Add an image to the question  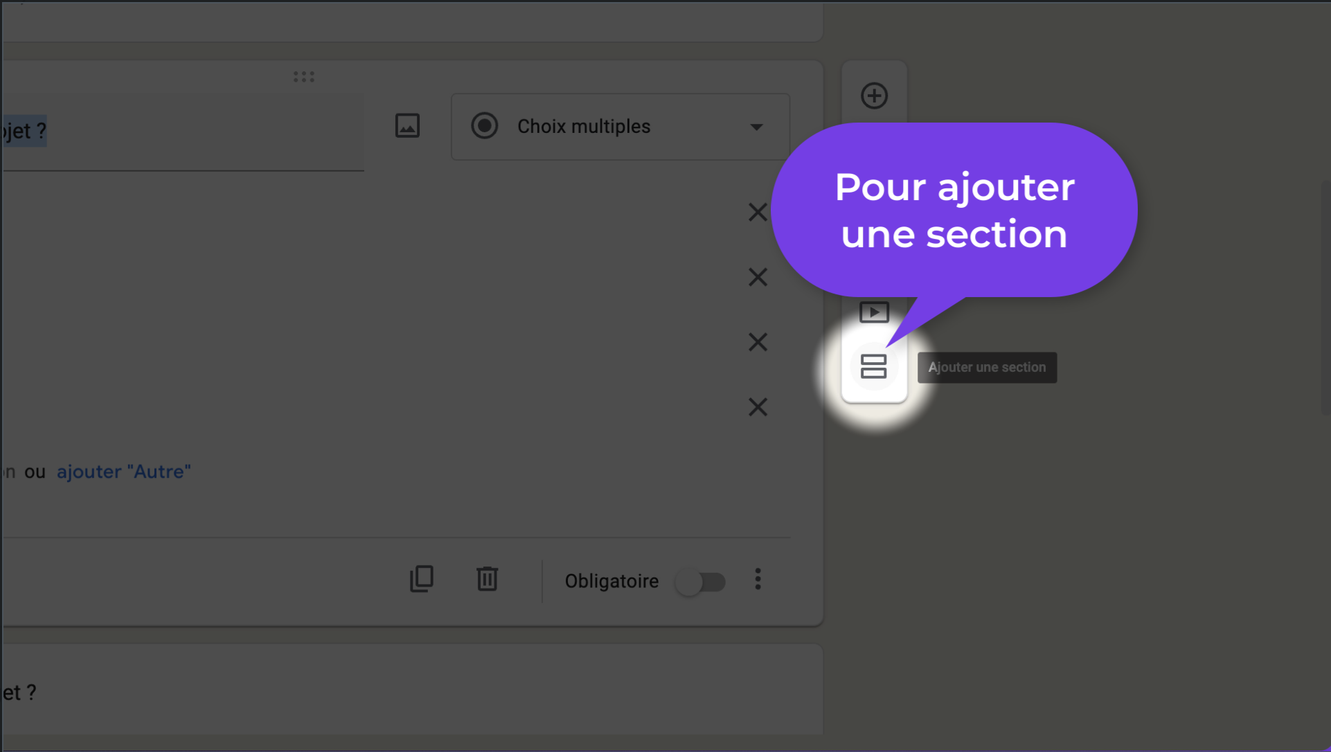(407, 126)
